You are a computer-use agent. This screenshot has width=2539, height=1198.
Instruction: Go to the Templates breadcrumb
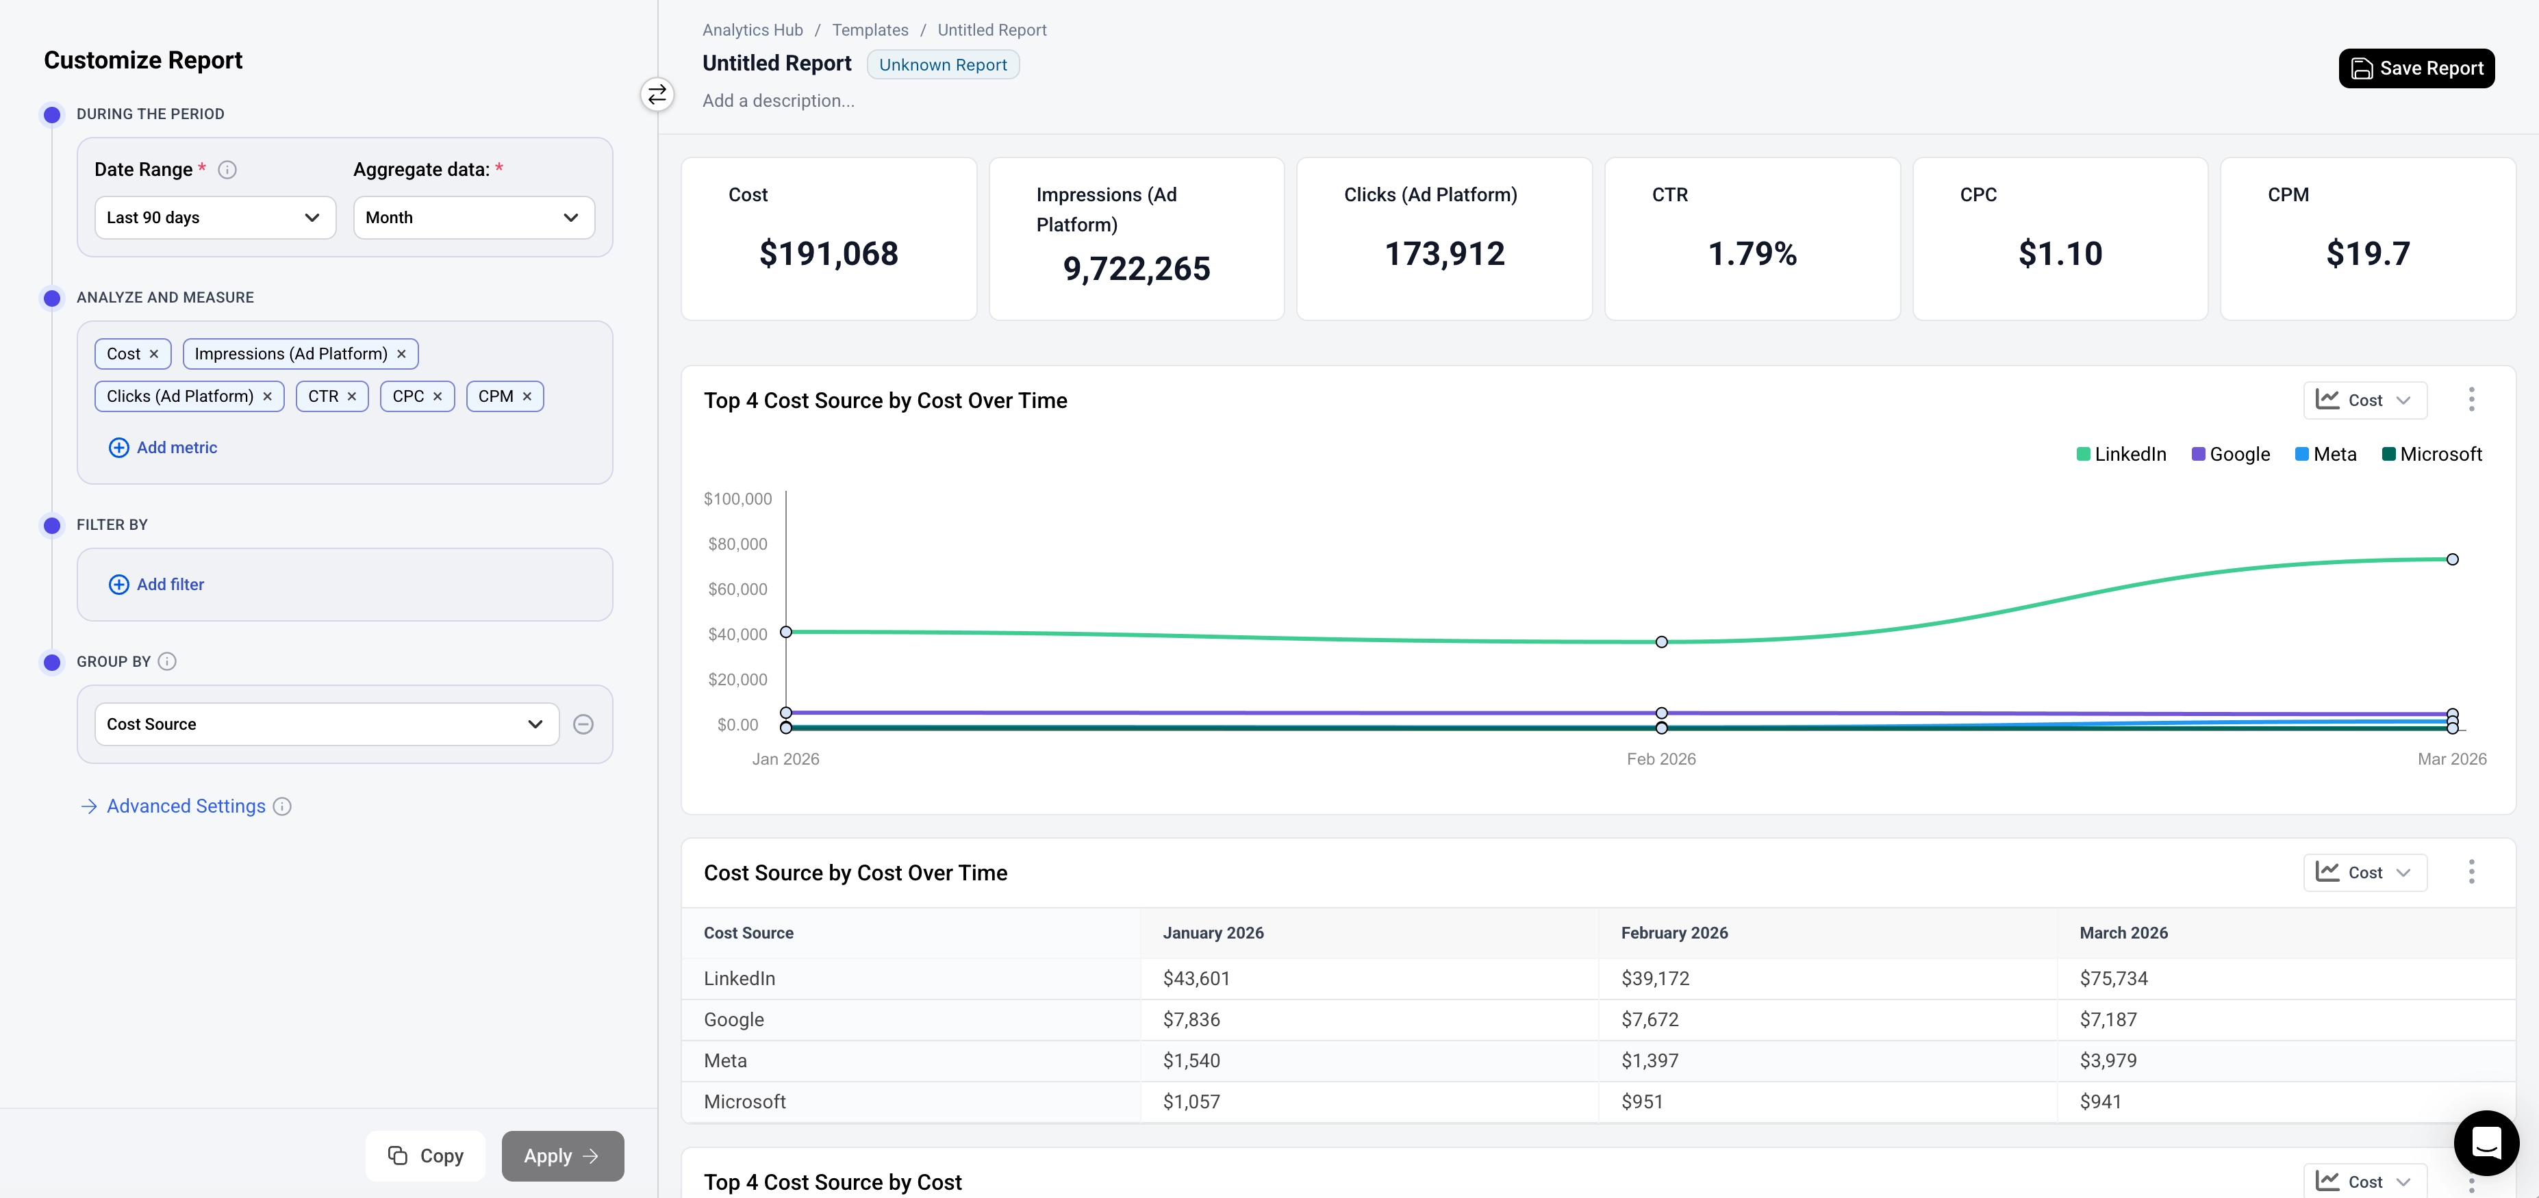[870, 29]
